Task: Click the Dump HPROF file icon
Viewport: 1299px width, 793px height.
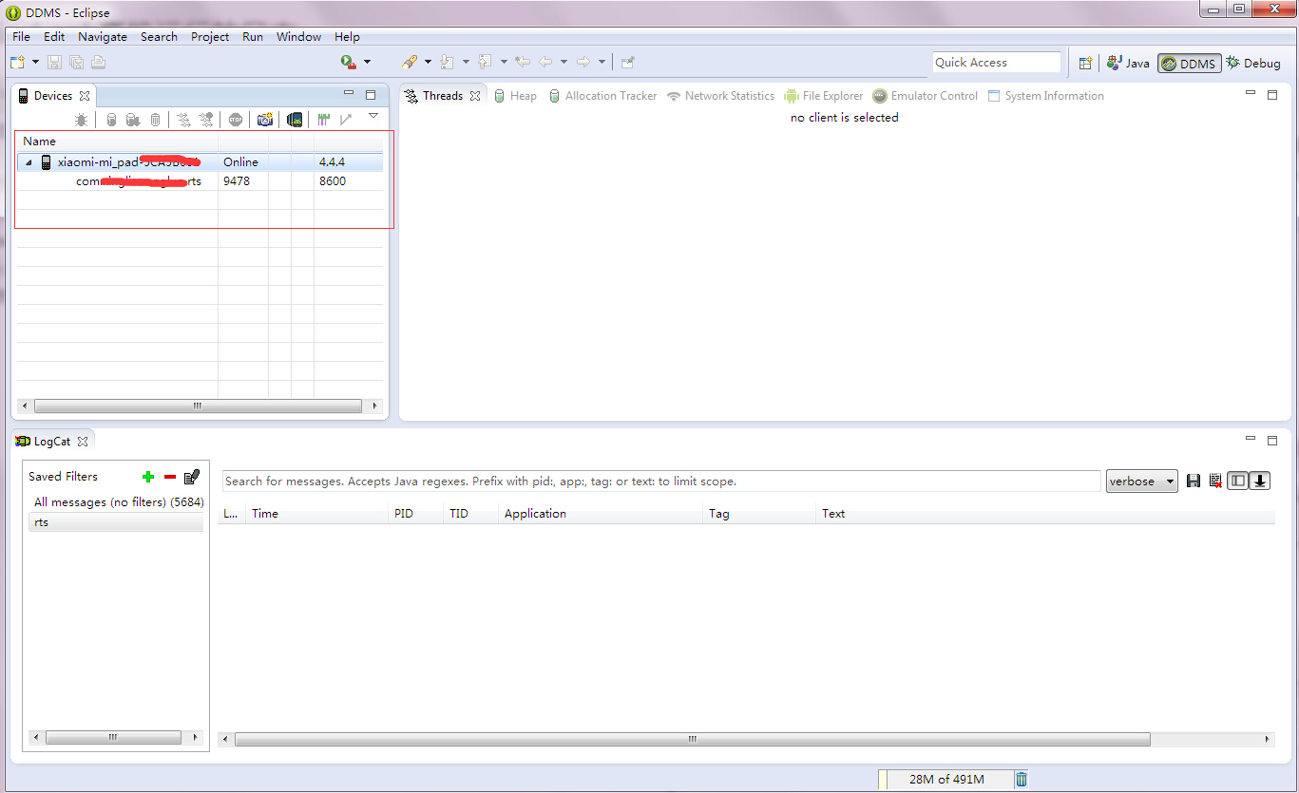Action: click(133, 120)
